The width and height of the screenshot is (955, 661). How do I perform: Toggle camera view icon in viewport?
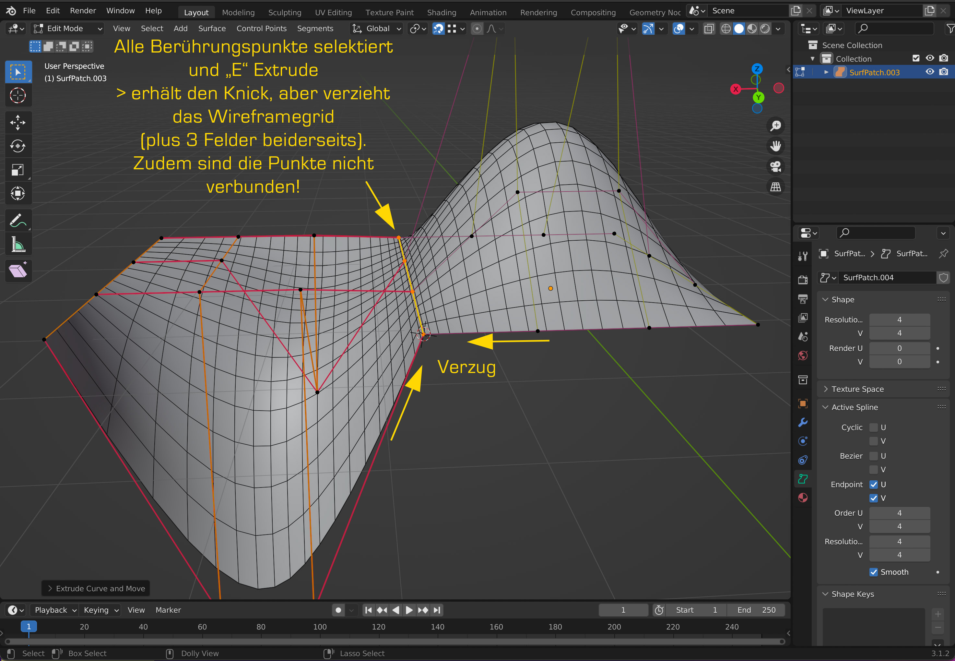click(x=775, y=166)
